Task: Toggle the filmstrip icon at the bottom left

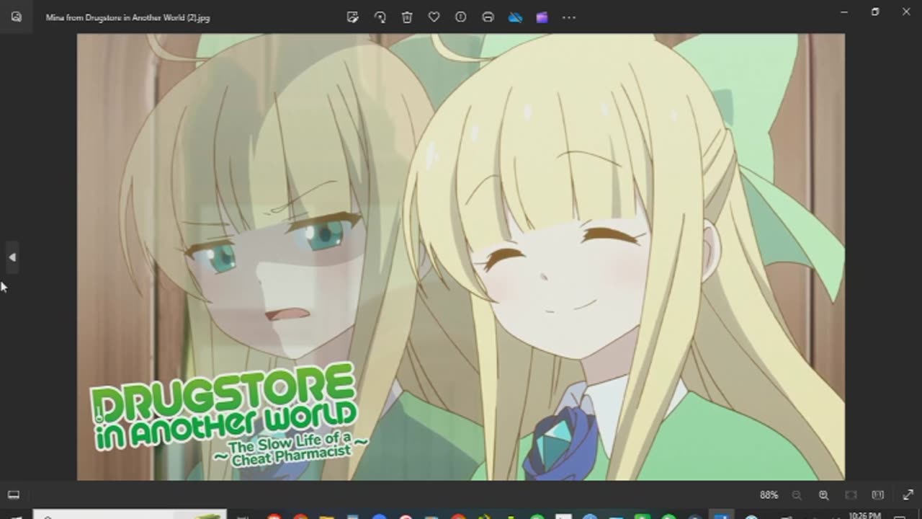Action: [14, 494]
